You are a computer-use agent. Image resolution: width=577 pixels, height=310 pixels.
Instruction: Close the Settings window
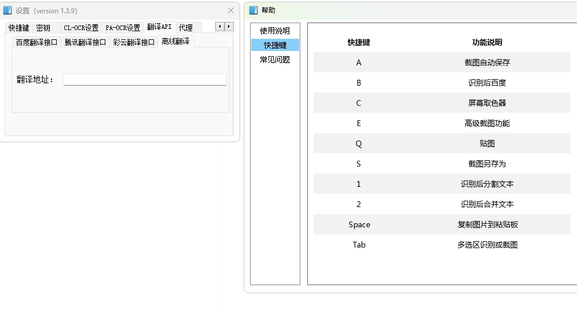[231, 10]
